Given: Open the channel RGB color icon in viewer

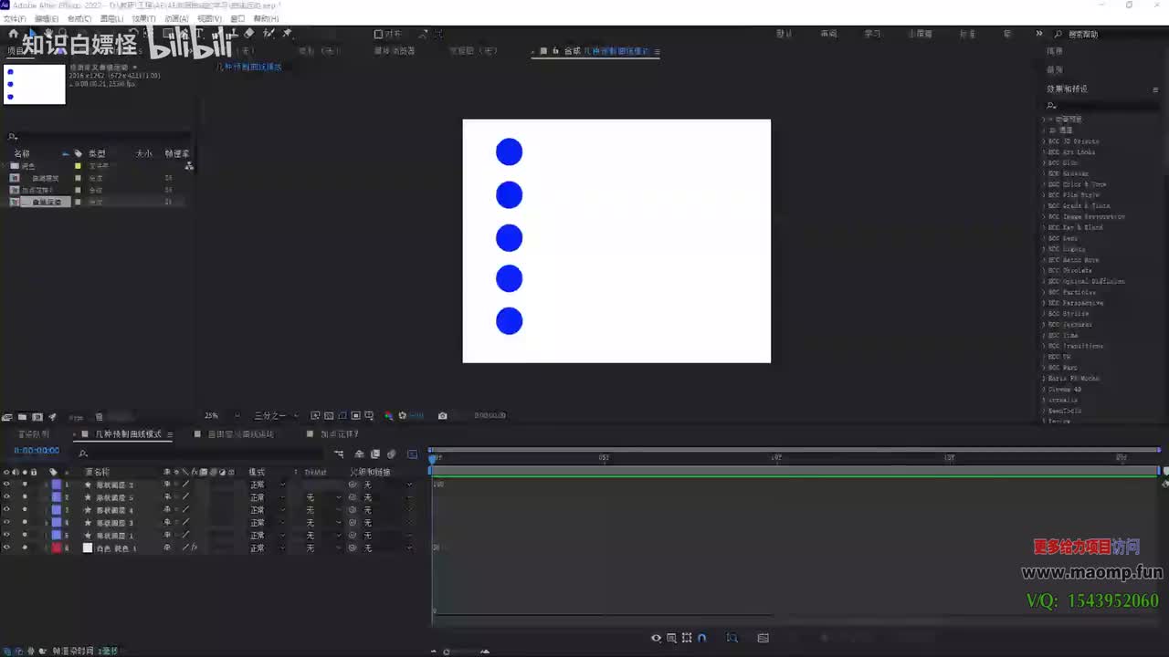Looking at the screenshot, I should coord(389,416).
